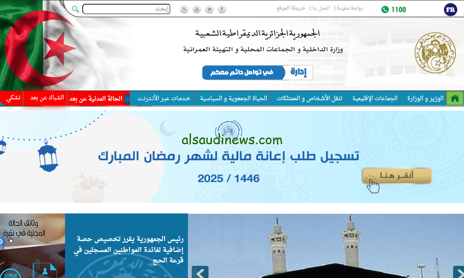Click the blue lantern icon in the banner

click(x=47, y=156)
